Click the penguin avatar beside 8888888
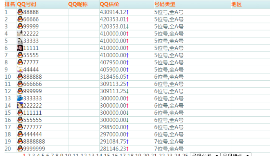This screenshot has height=156, width=270. click(20, 141)
